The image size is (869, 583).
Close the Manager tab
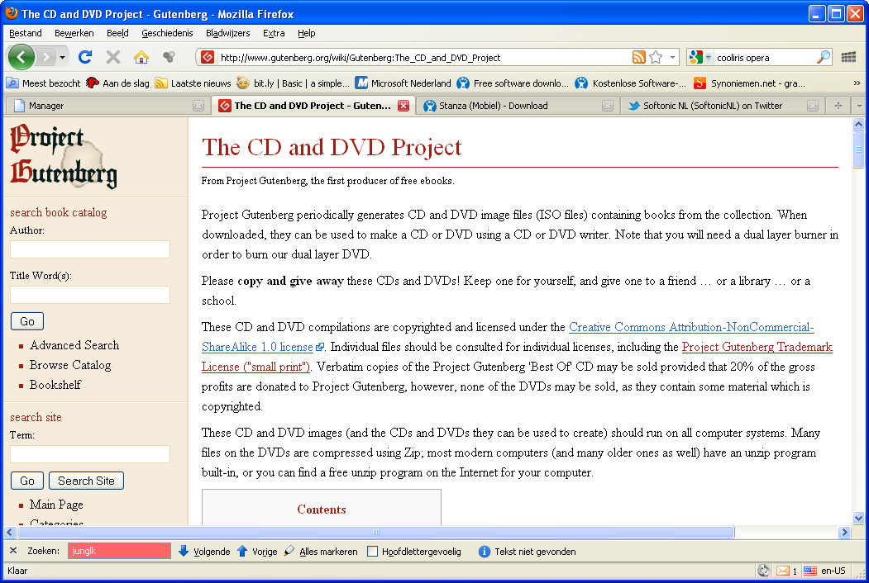point(198,106)
